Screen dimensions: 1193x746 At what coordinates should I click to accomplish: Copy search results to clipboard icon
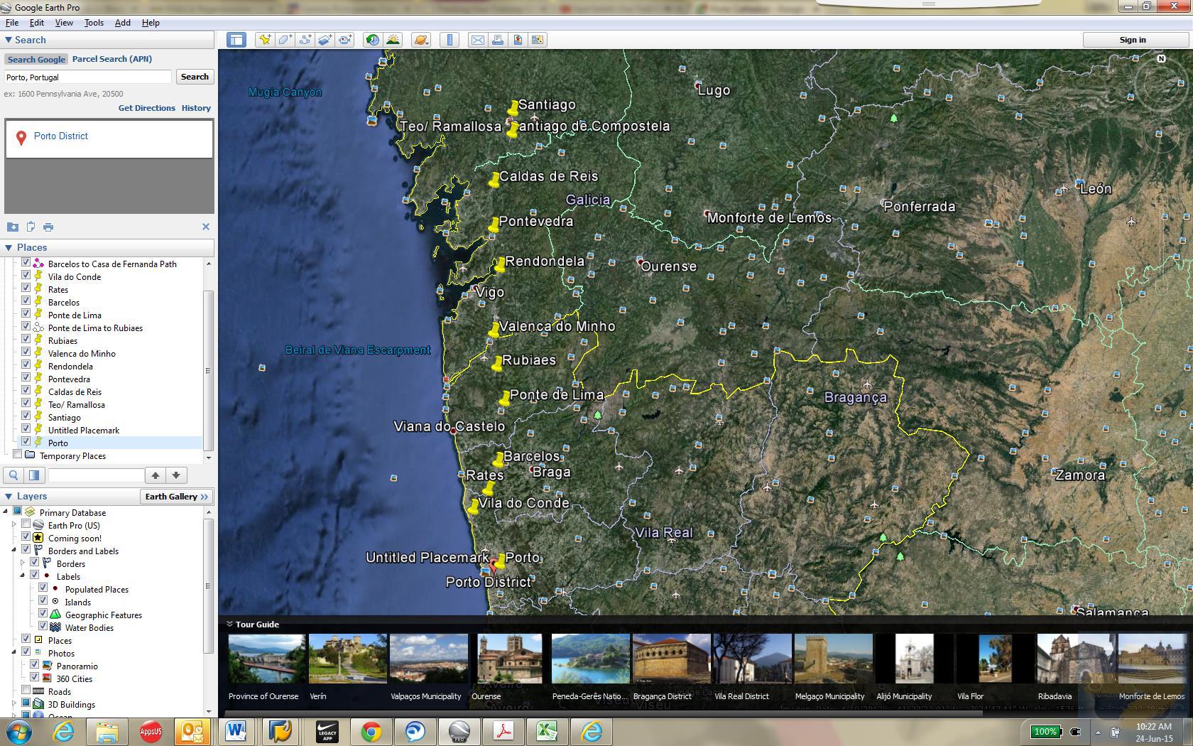(x=31, y=227)
